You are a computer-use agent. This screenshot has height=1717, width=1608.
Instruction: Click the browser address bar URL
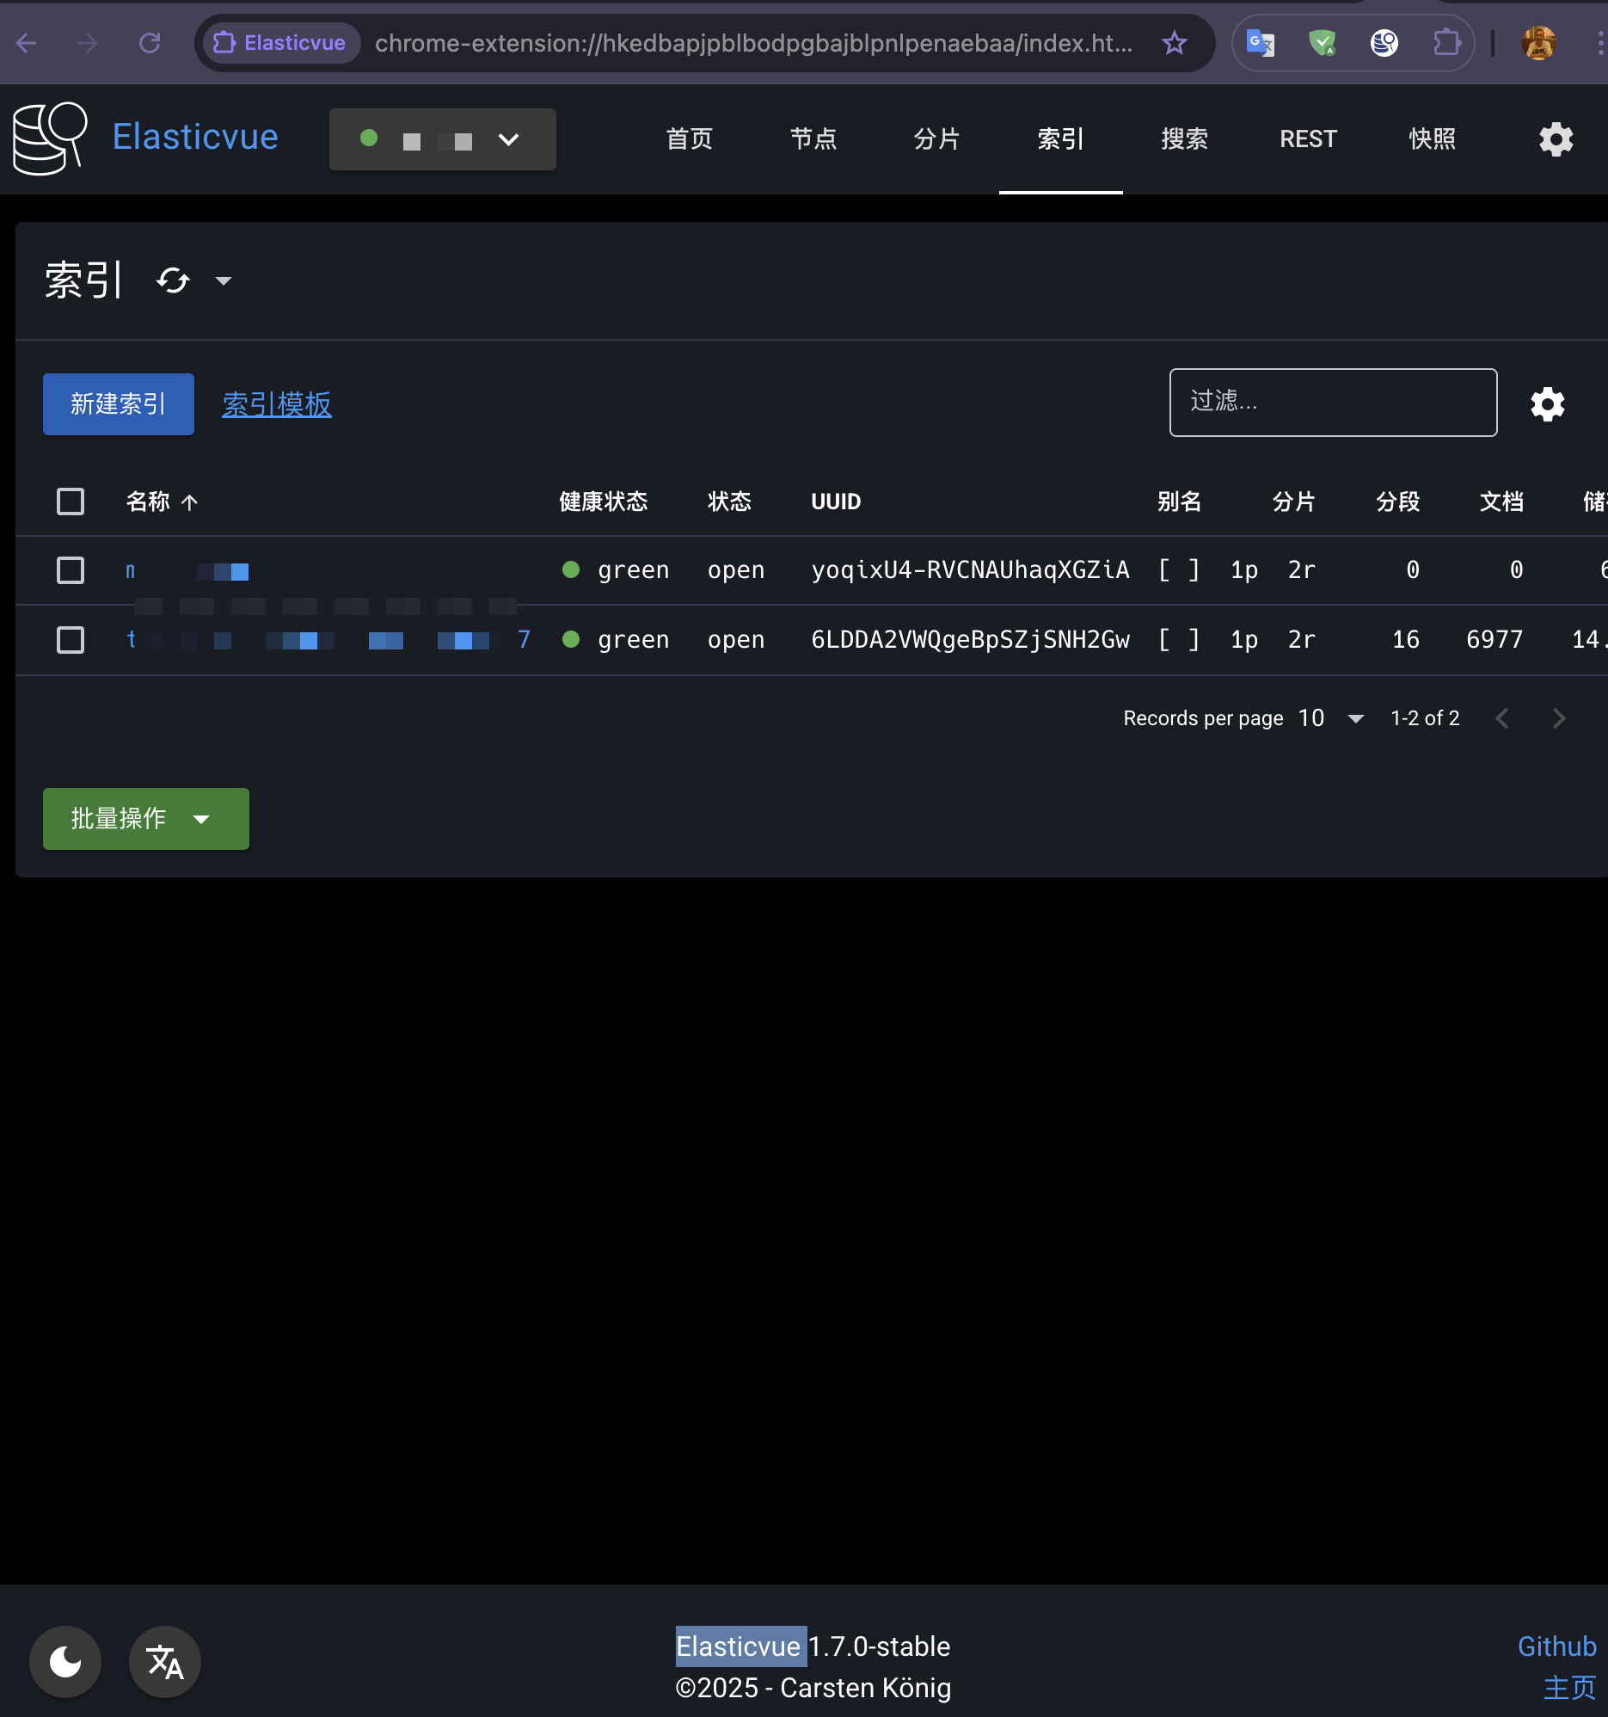[753, 42]
